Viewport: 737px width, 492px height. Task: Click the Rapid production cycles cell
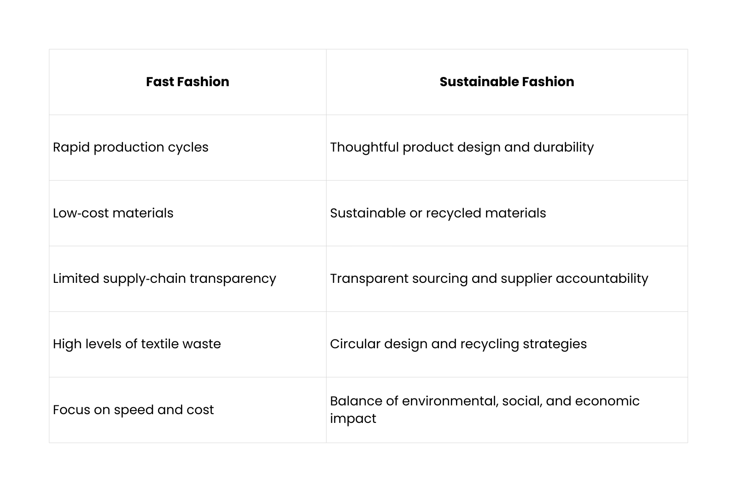click(187, 147)
